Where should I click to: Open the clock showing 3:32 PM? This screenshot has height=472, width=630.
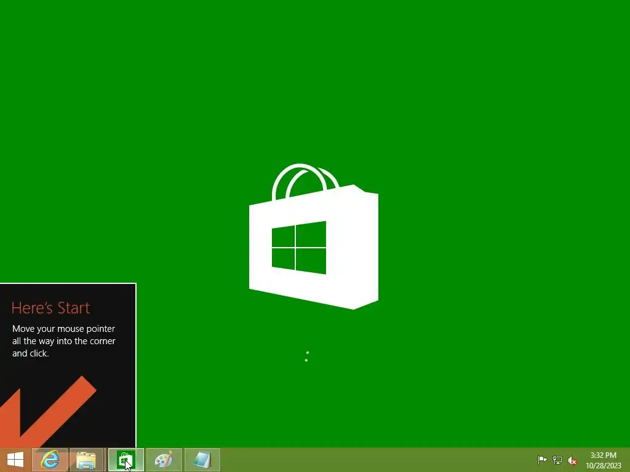point(603,455)
